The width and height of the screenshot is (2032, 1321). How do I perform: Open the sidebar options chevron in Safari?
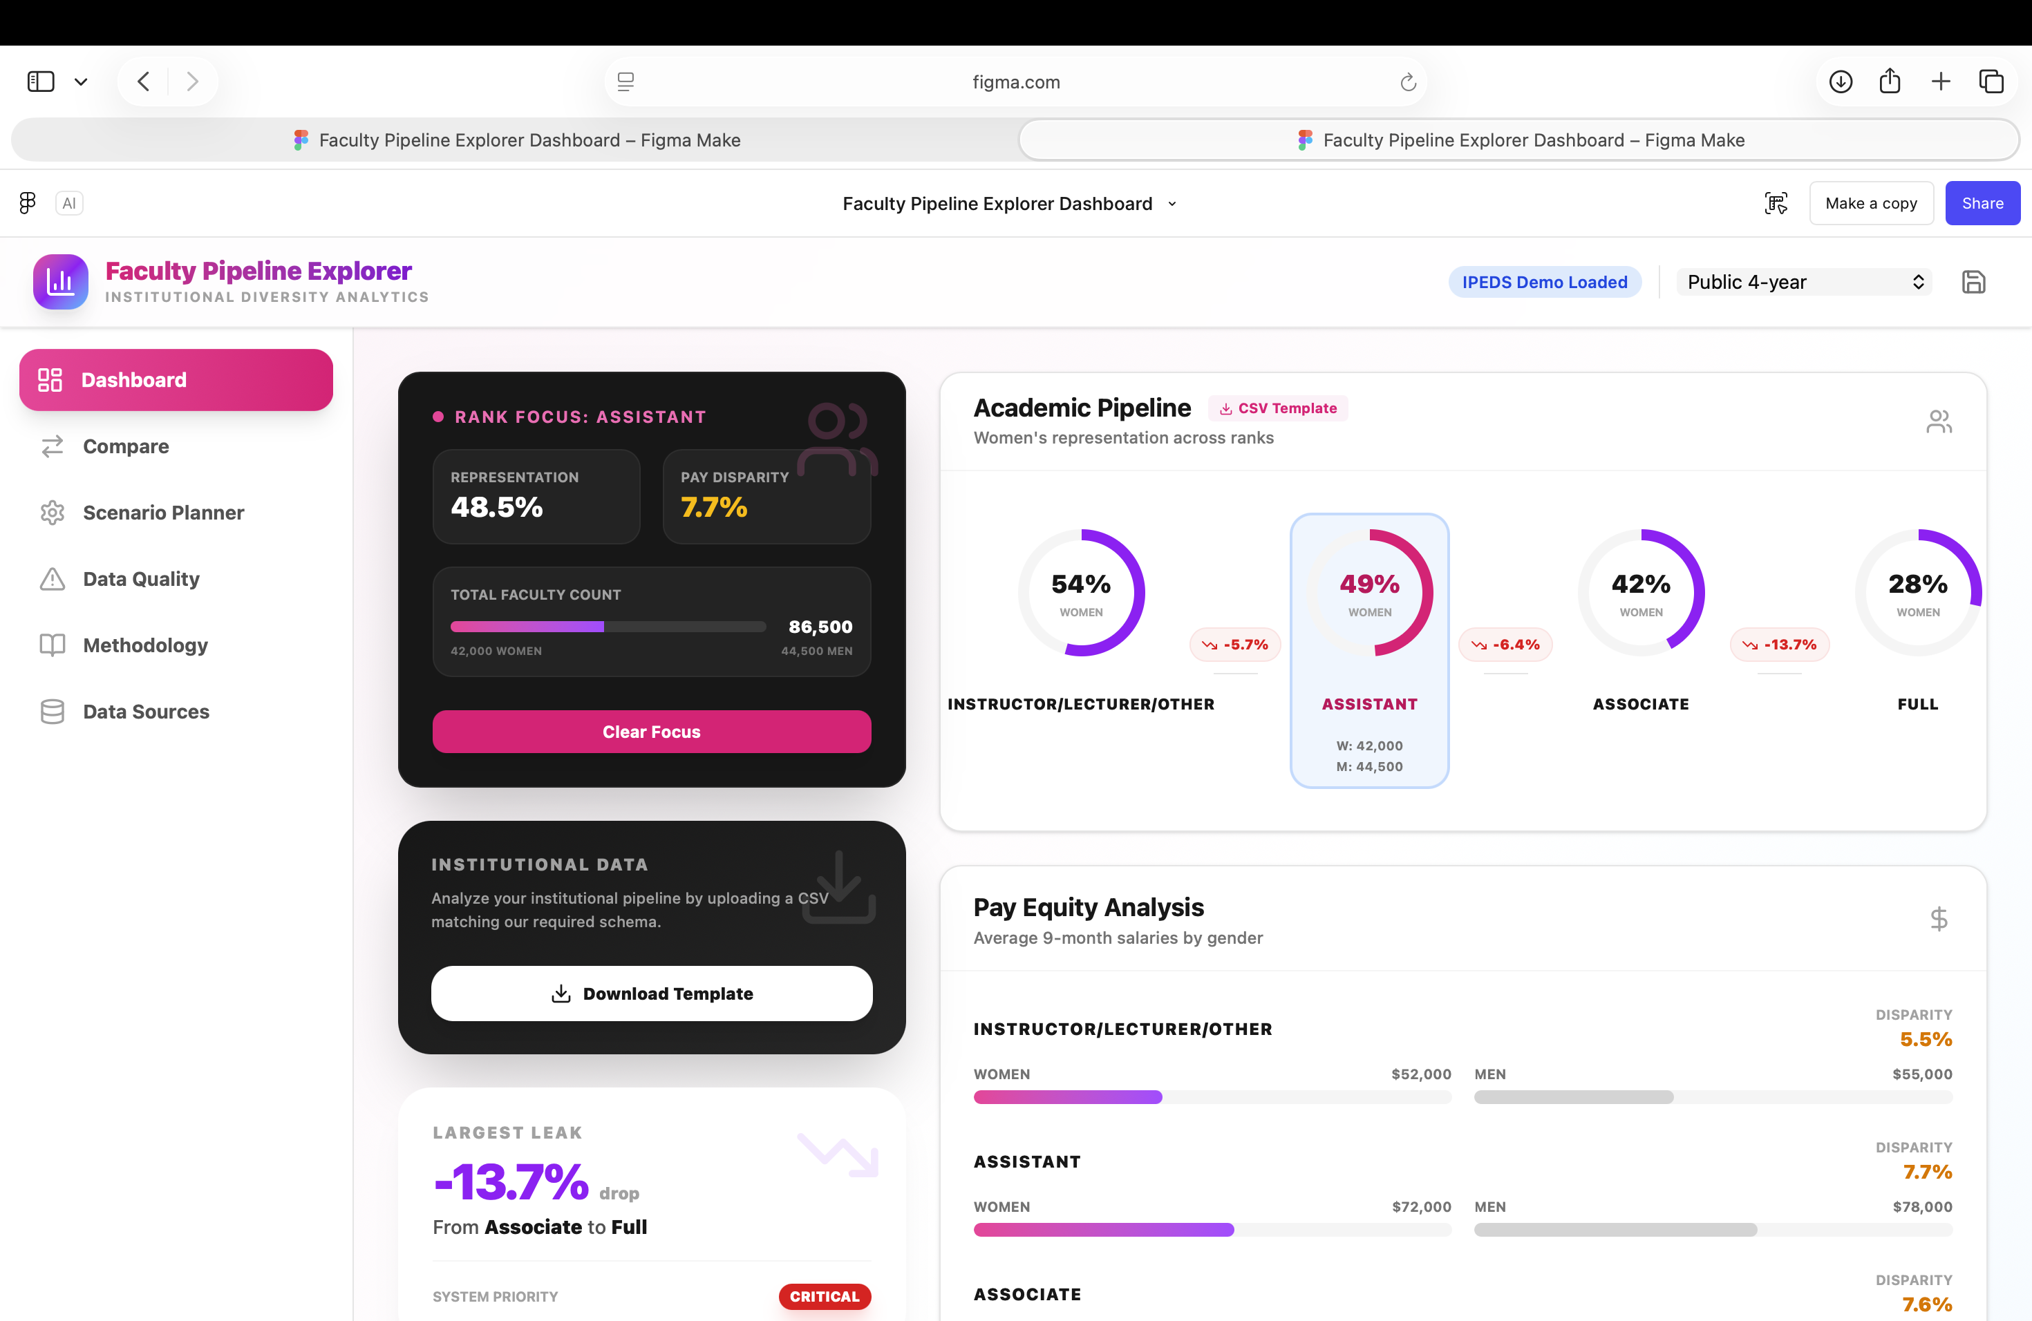81,82
